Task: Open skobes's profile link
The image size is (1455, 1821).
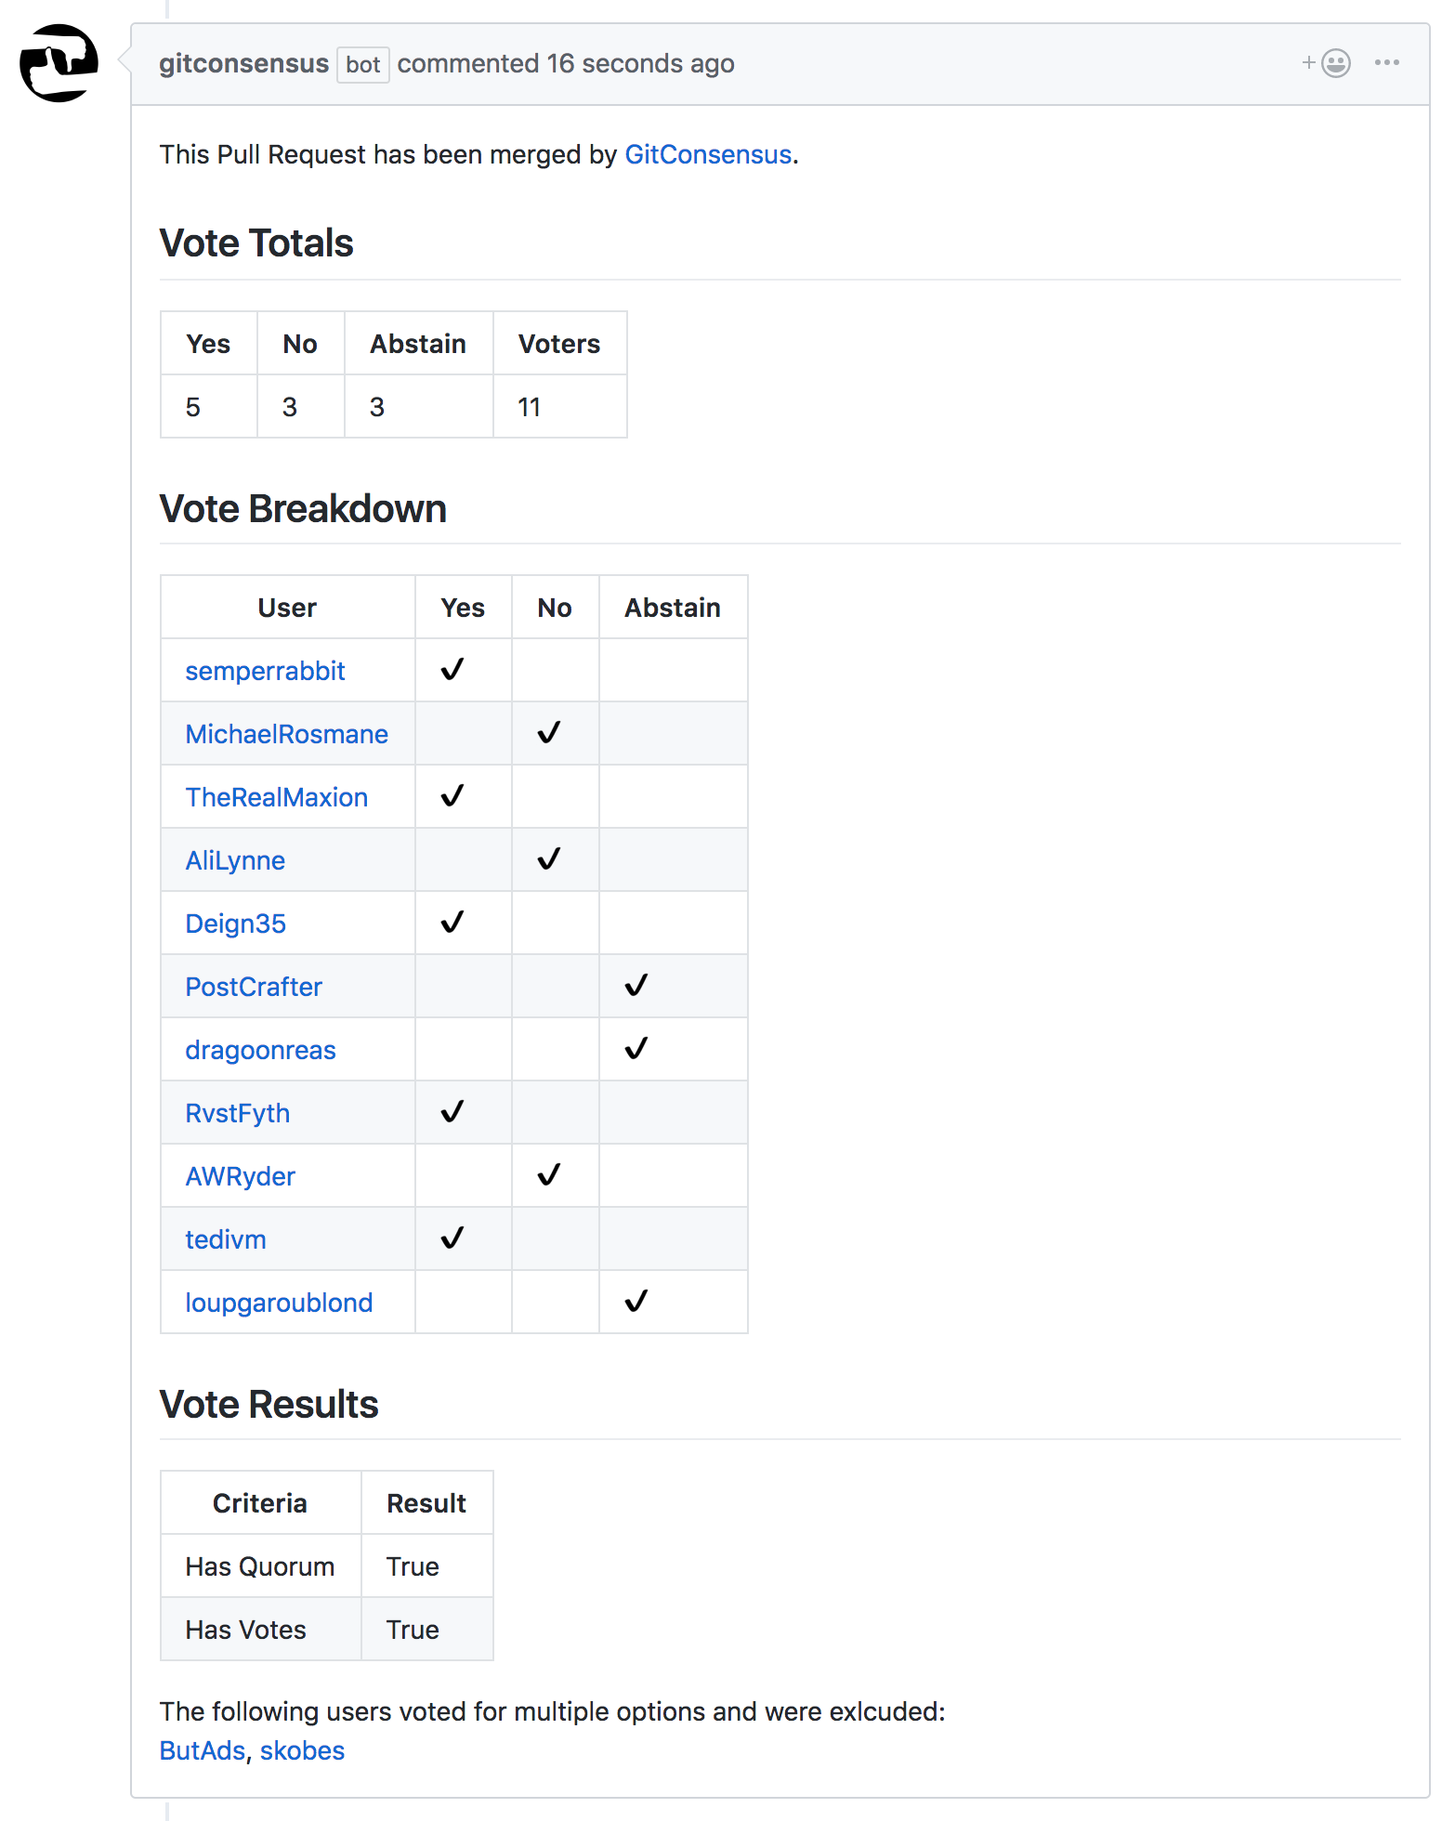Action: (x=302, y=1749)
